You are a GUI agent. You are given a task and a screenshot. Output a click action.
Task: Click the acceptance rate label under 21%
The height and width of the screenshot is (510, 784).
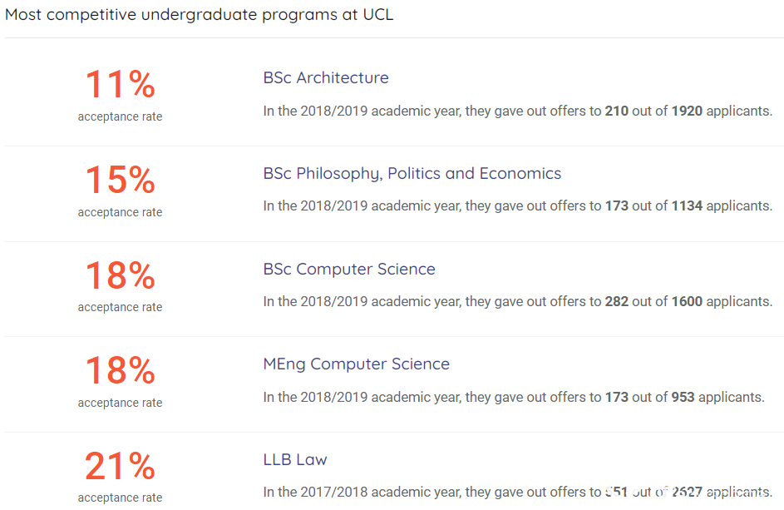120,498
